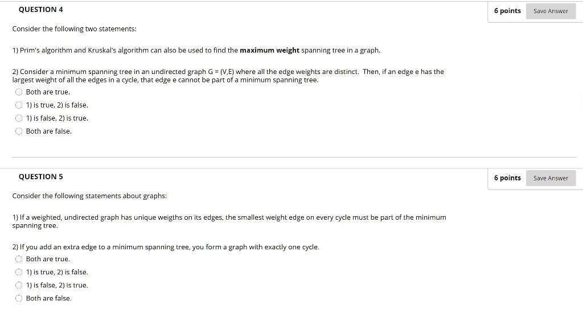Click the QUESTION 5 heading
Screen dimensions: 583x313
[41, 176]
